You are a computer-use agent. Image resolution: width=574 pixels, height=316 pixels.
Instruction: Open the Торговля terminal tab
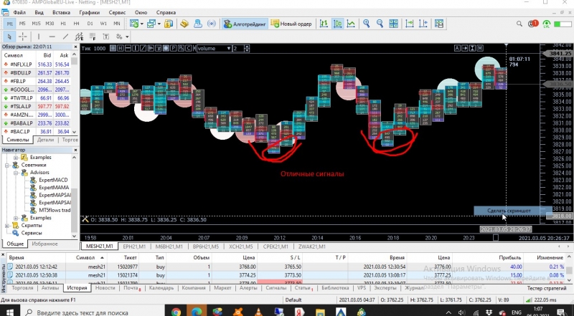tap(22, 288)
